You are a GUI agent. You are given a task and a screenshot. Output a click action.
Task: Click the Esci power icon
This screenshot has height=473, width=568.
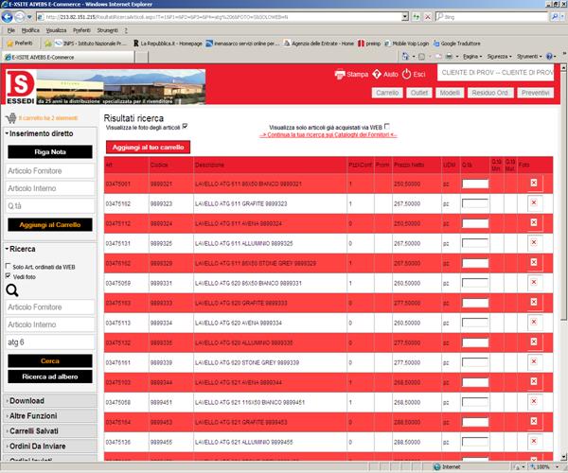407,74
